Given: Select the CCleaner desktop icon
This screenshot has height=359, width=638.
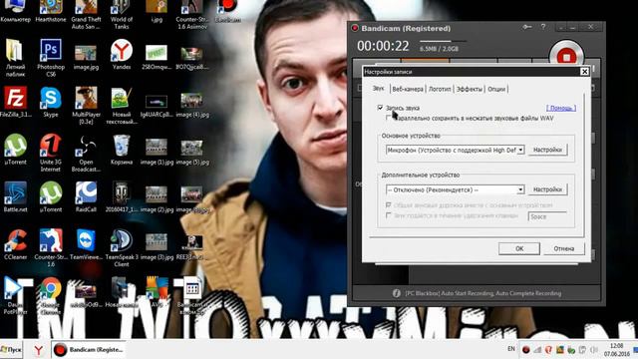Looking at the screenshot, I should (x=16, y=244).
